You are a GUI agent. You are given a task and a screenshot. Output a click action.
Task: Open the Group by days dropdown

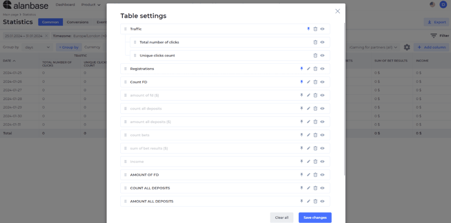37,47
